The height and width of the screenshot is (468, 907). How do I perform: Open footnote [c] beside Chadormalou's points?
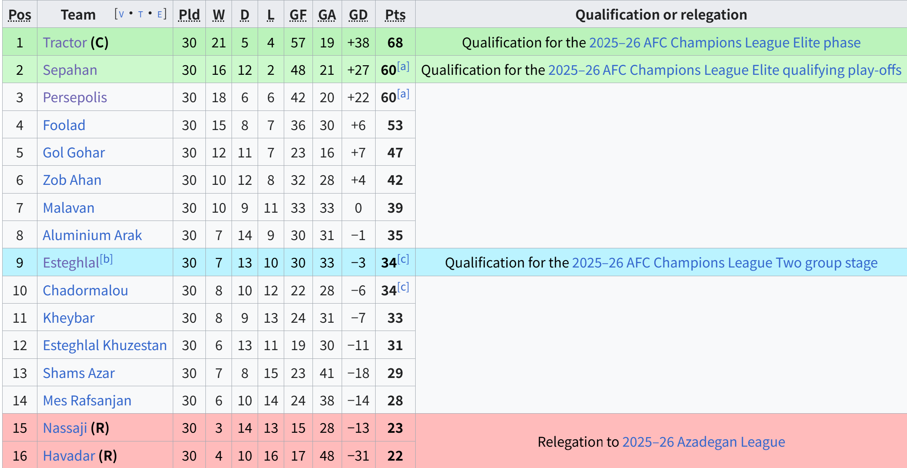(x=403, y=287)
